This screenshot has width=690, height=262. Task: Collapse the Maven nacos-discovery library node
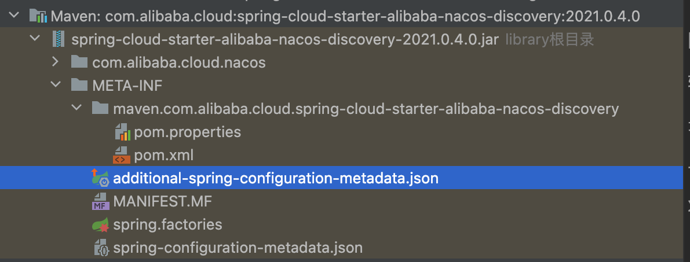[x=14, y=16]
